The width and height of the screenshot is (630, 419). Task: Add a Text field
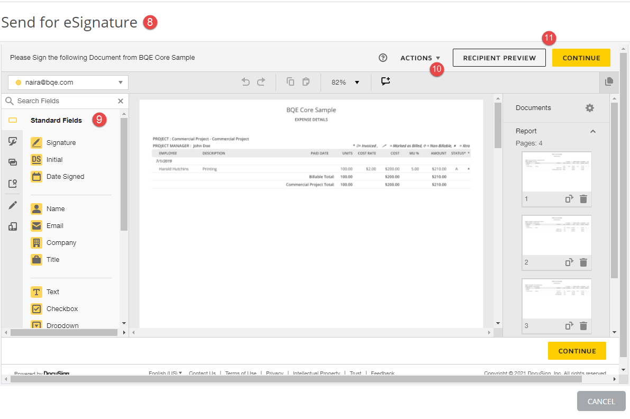pyautogui.click(x=45, y=292)
